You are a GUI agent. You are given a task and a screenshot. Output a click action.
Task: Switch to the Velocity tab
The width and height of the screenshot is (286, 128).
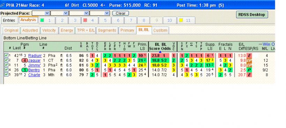click(49, 30)
